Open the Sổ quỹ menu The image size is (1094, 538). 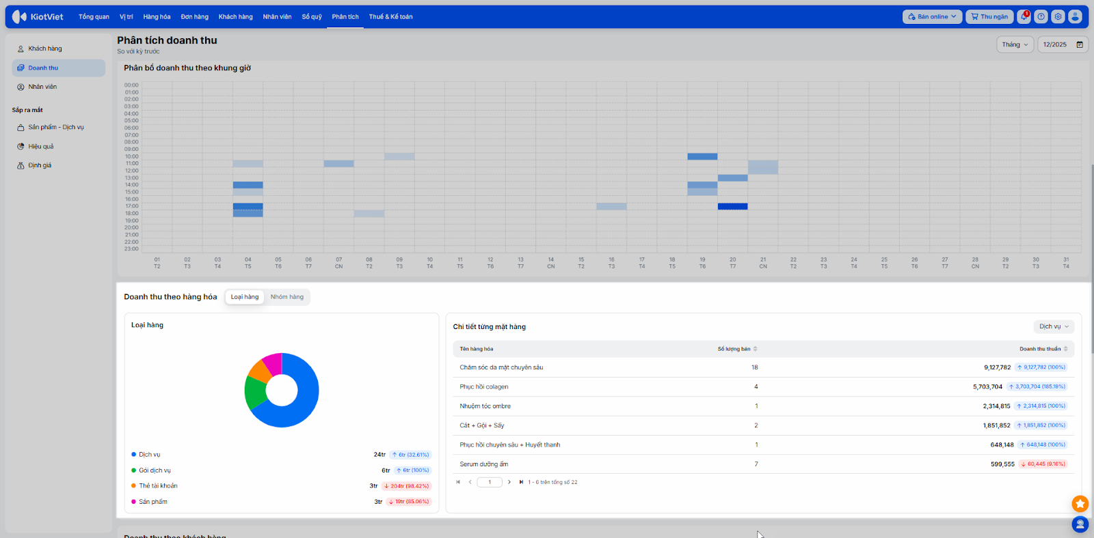pyautogui.click(x=312, y=16)
